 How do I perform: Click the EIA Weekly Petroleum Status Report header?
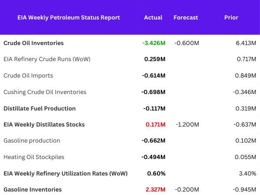[68, 18]
